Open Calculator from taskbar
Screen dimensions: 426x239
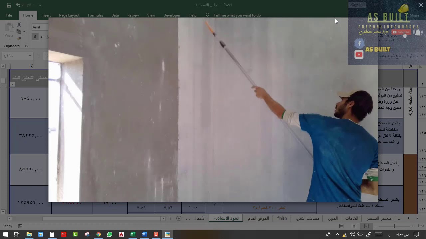(x=52, y=234)
